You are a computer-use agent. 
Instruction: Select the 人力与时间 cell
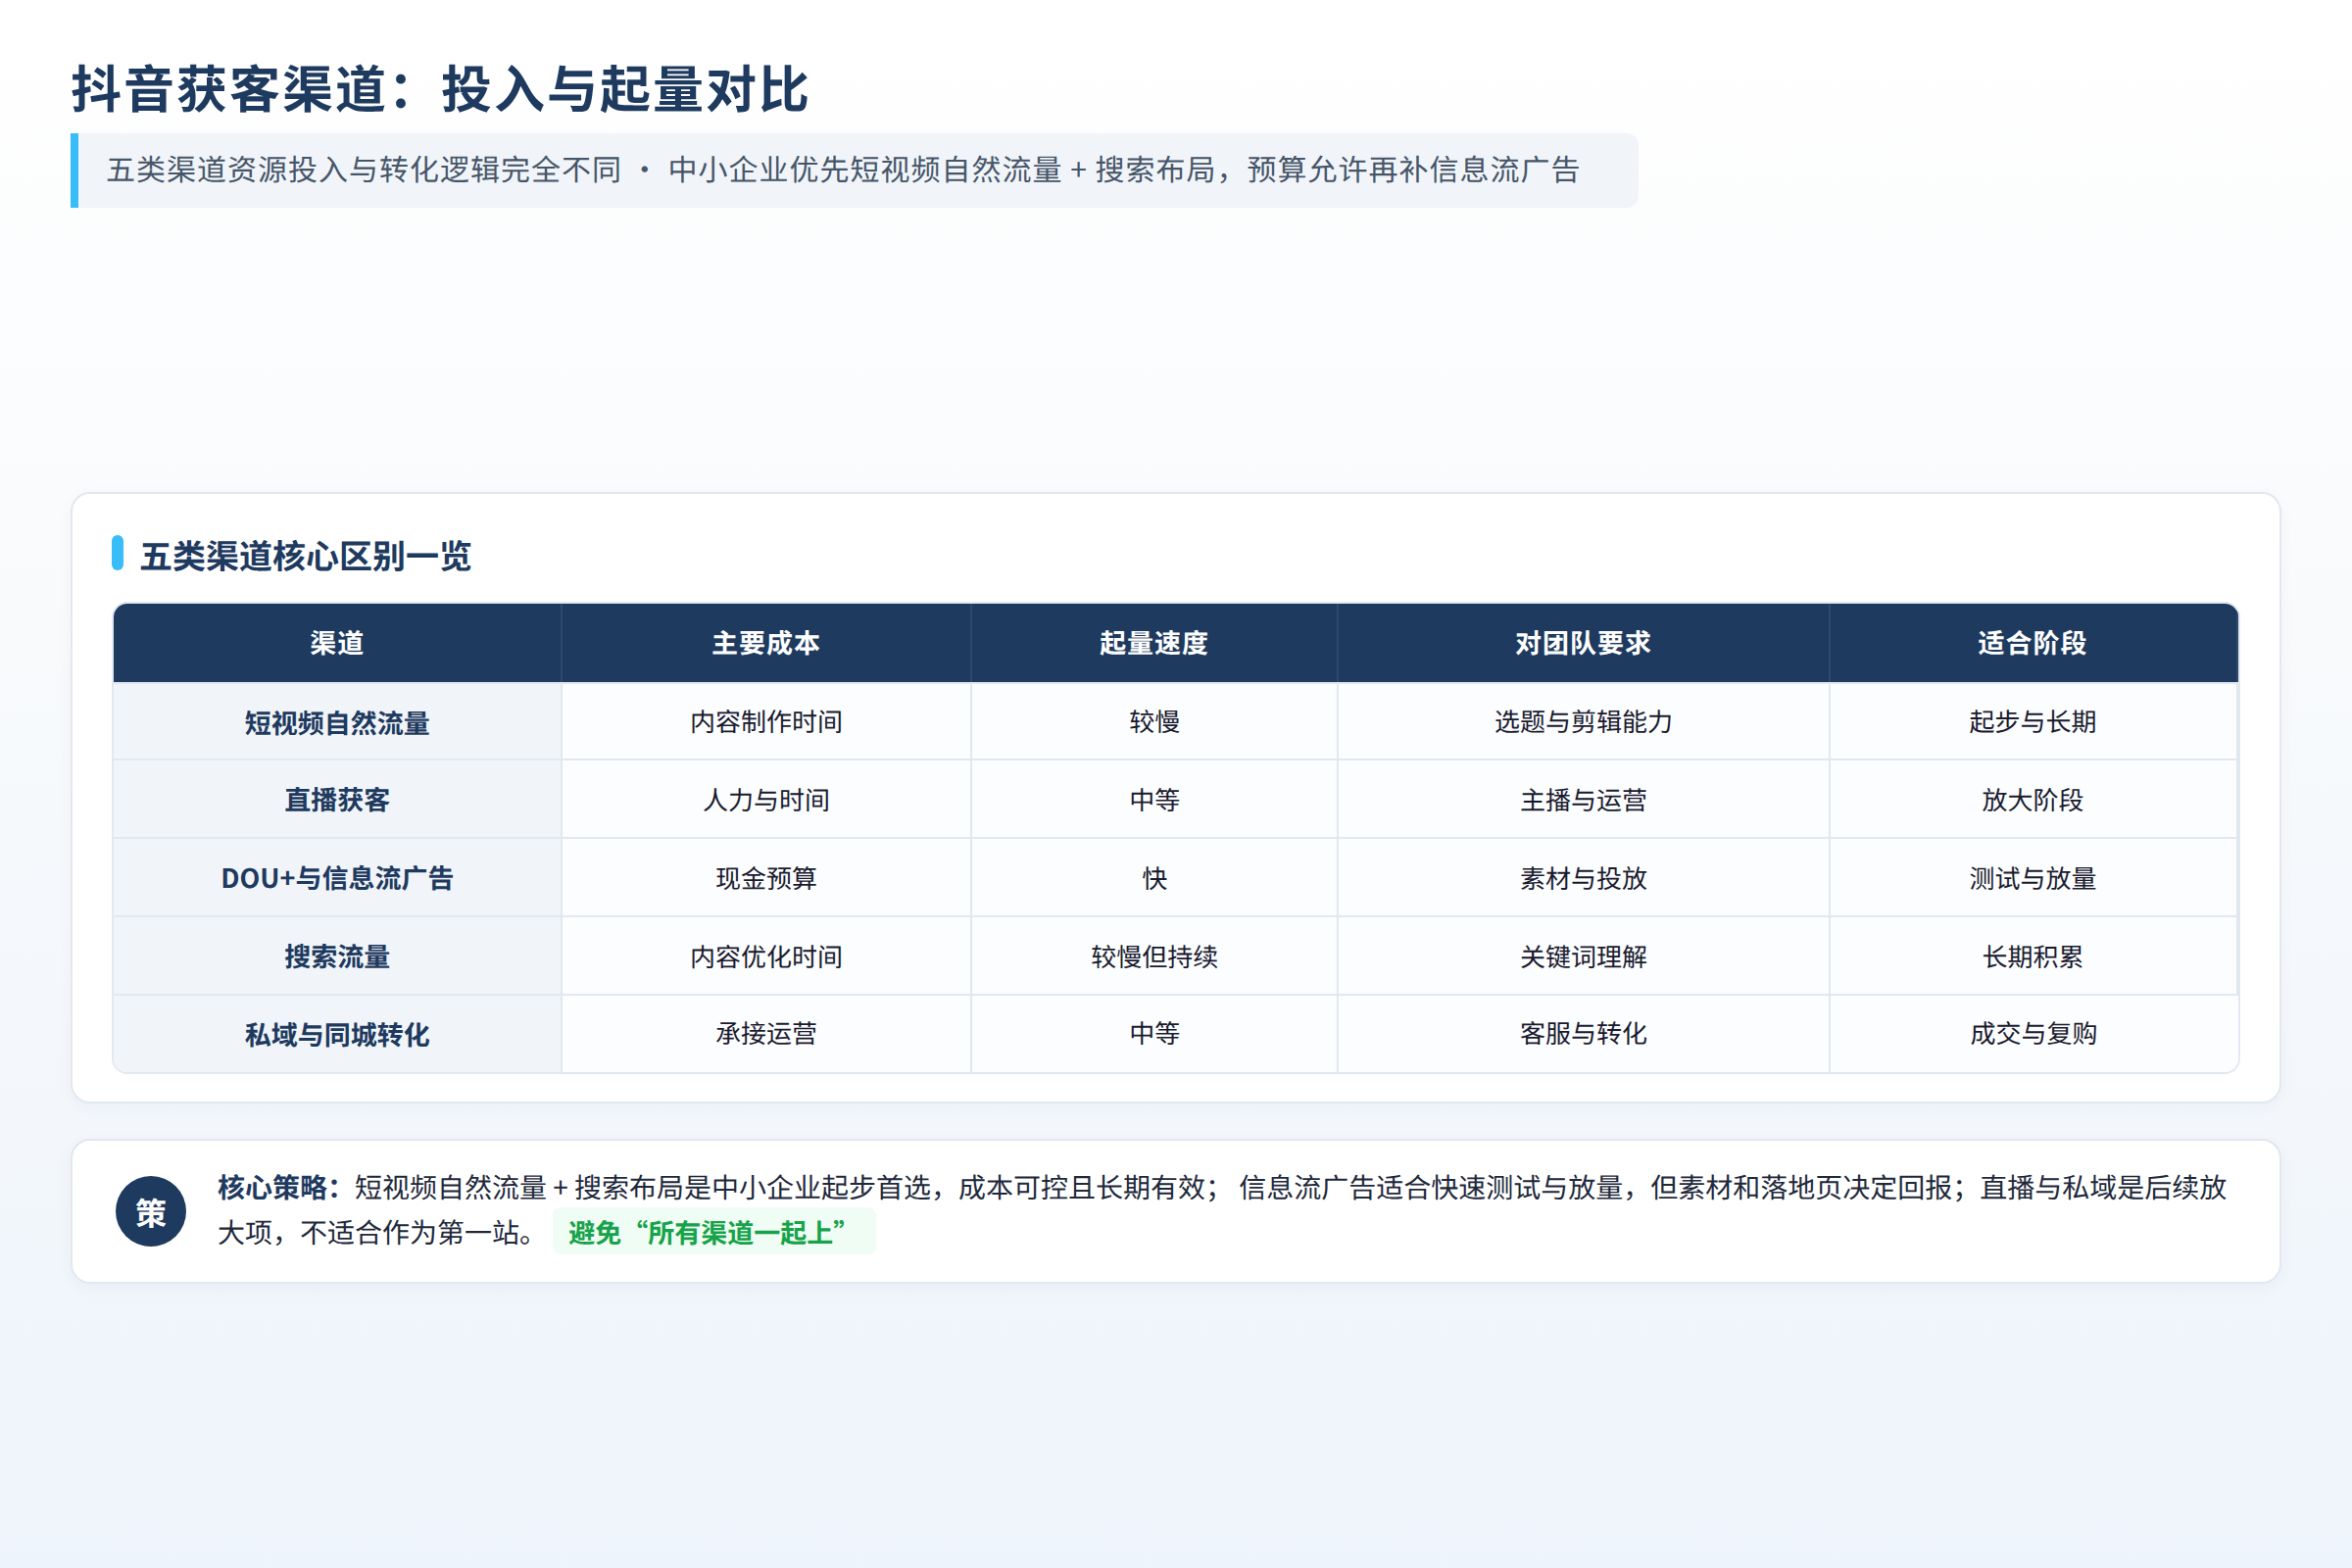[x=766, y=800]
